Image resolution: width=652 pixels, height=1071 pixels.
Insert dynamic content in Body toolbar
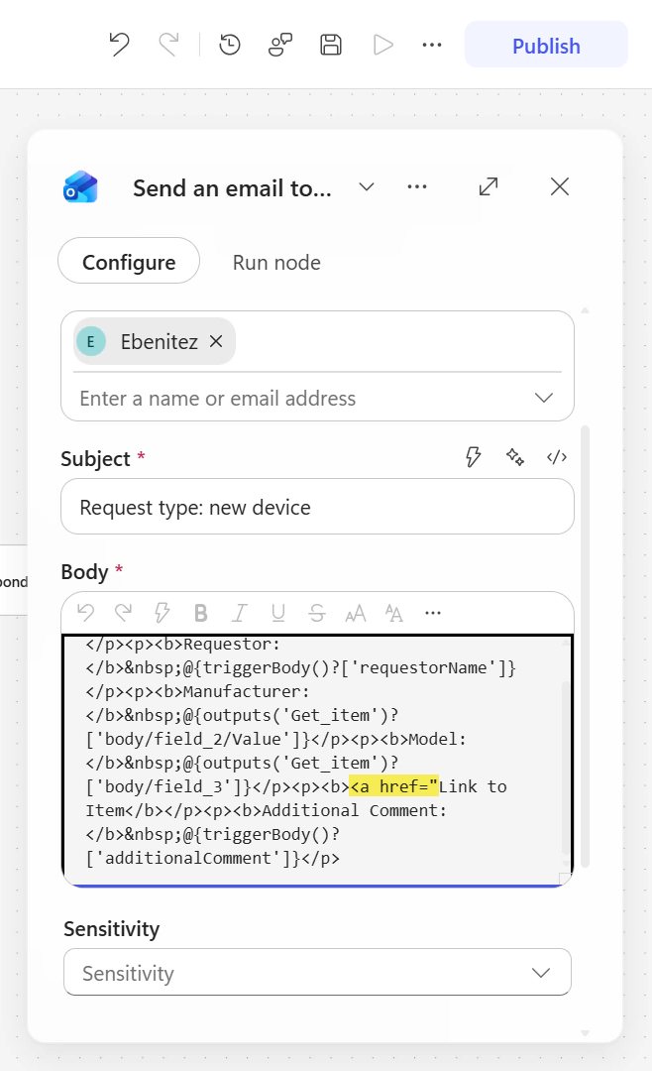pyautogui.click(x=162, y=613)
